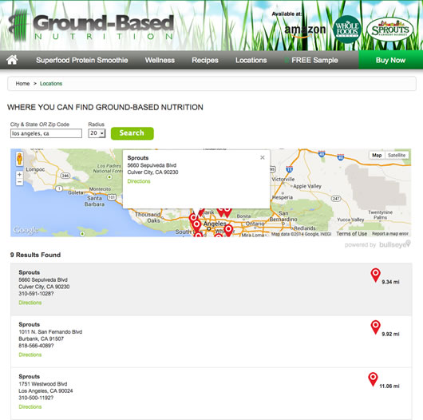423x420 pixels.
Task: Select address 1751 Westwood Blvd
Action: [43, 384]
